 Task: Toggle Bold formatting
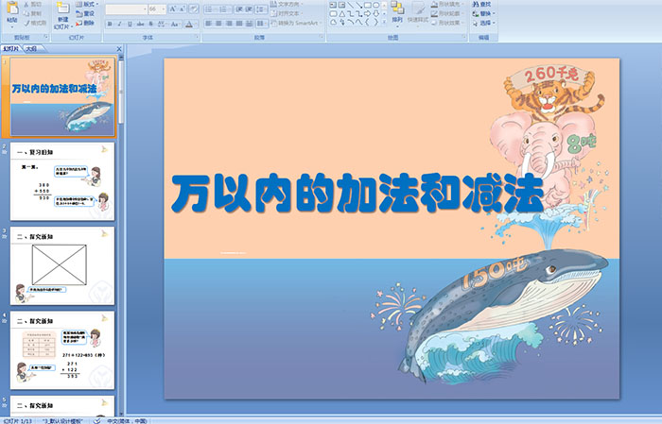pyautogui.click(x=111, y=24)
